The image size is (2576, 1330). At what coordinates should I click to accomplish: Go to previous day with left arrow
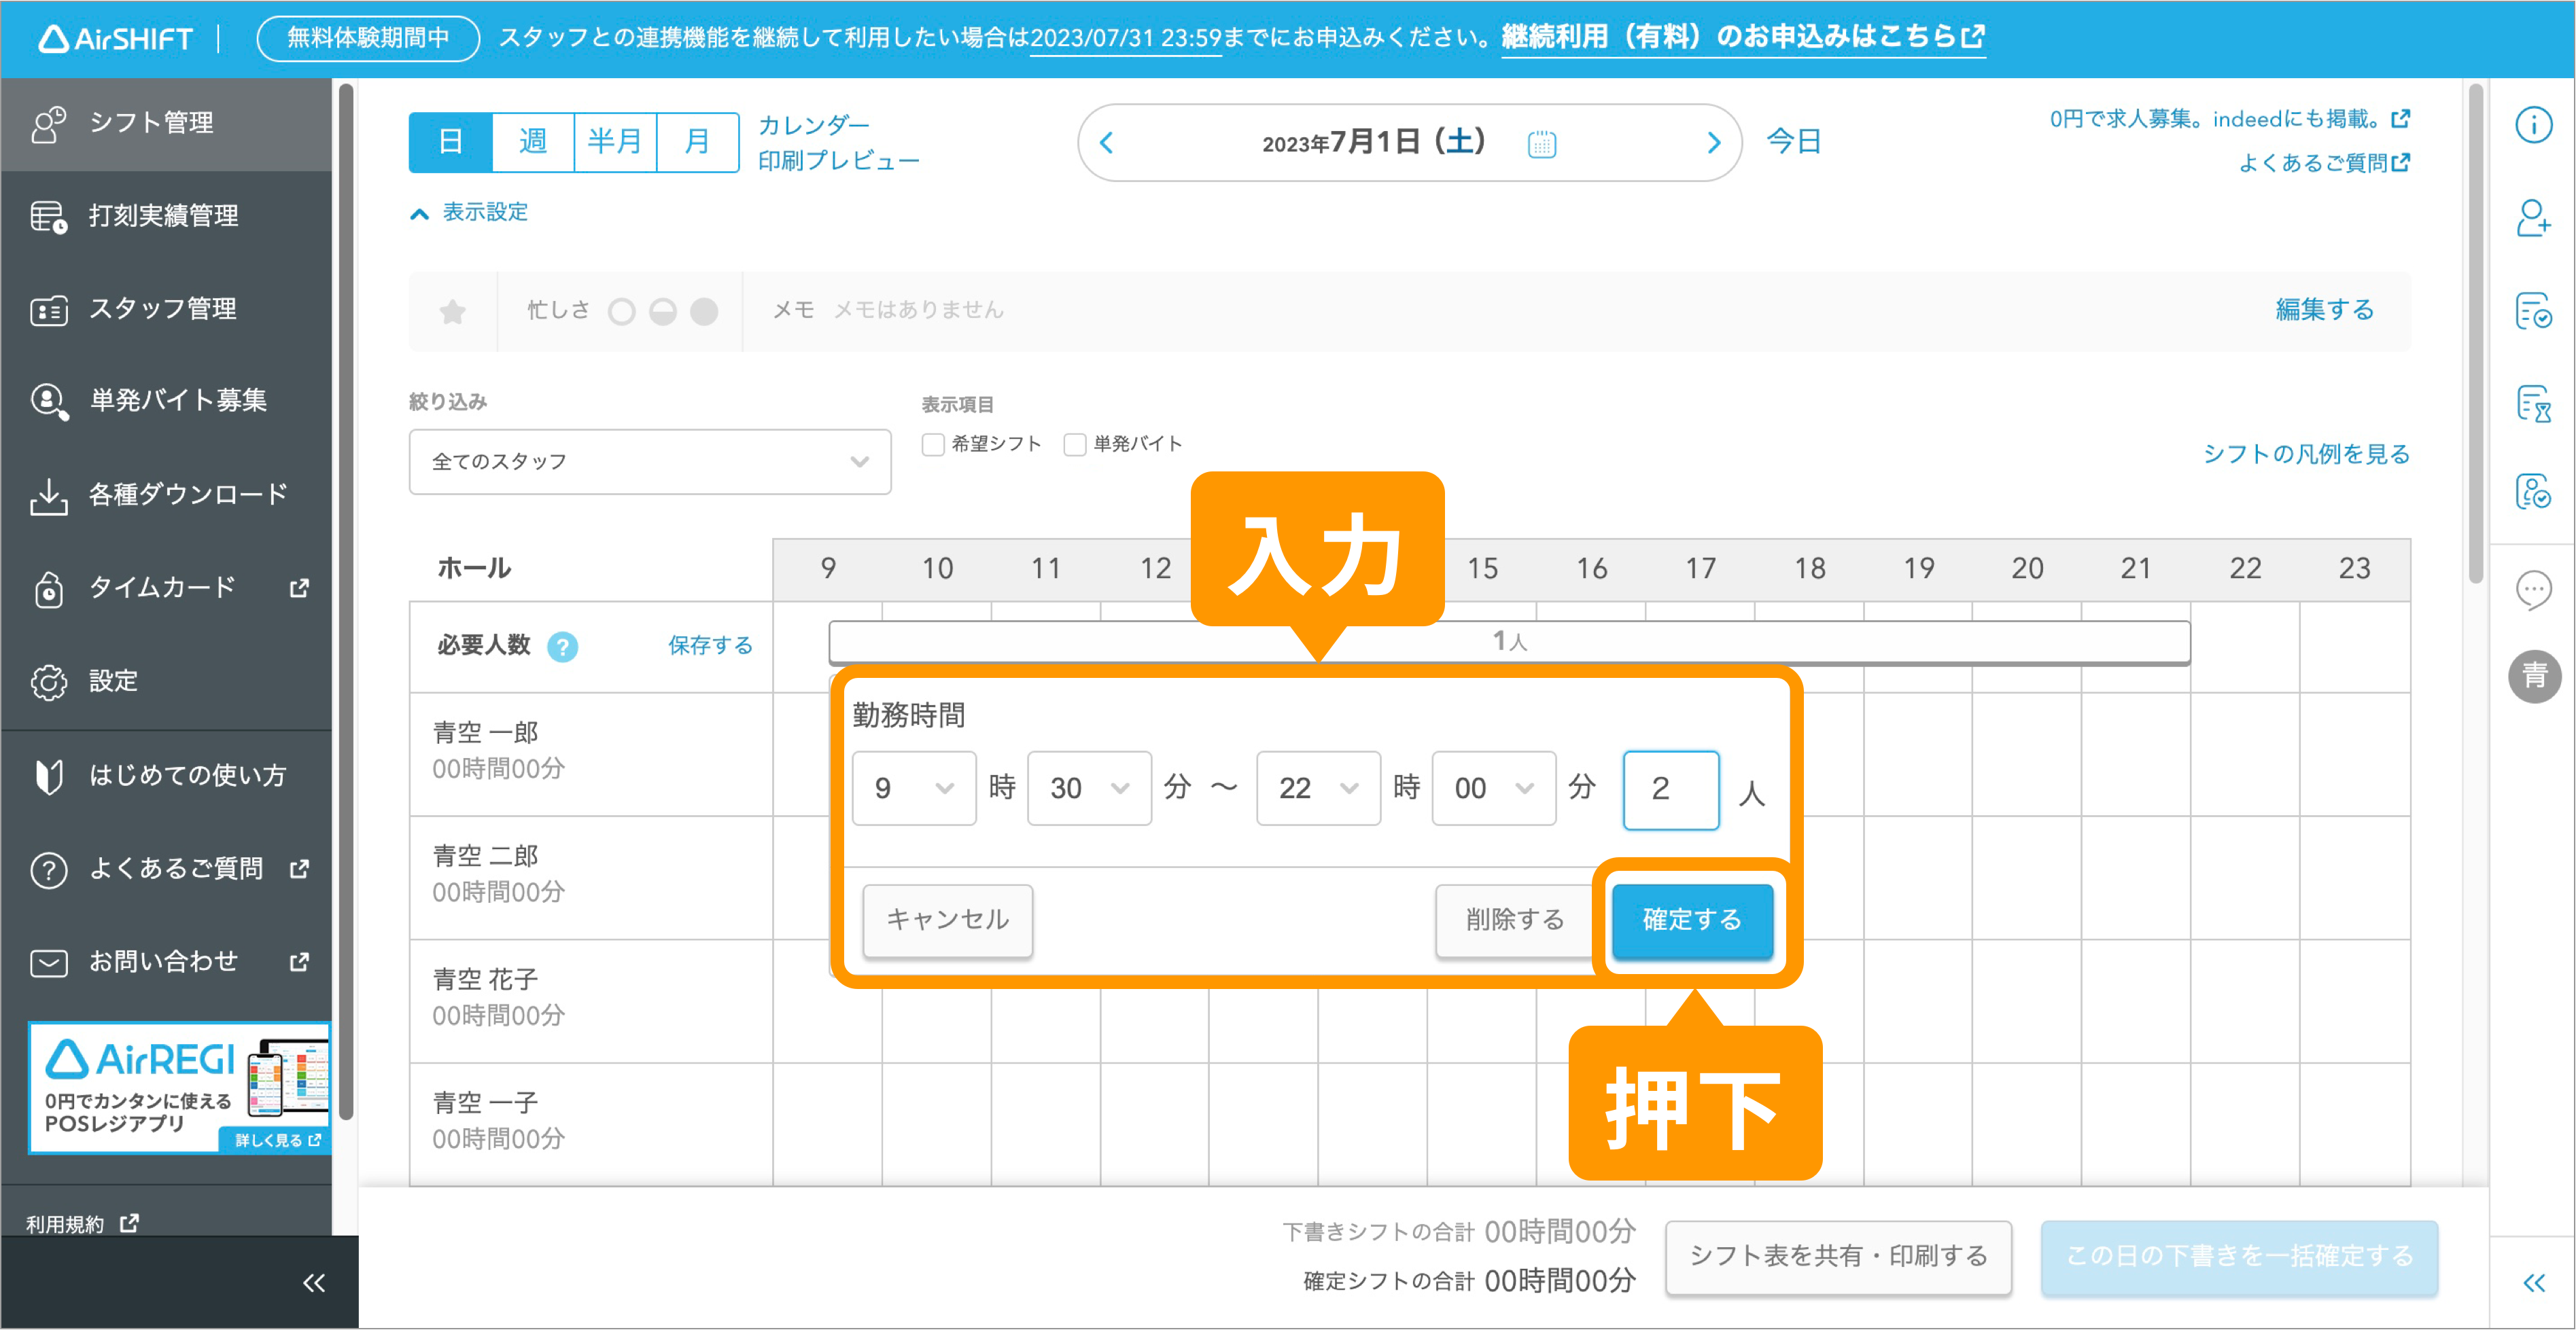(1106, 143)
